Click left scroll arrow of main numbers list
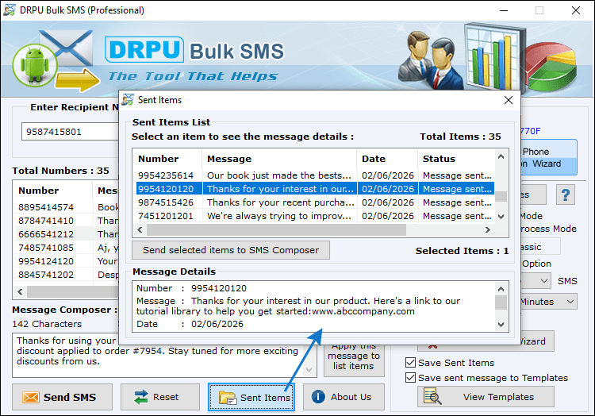The height and width of the screenshot is (416, 595). click(20, 292)
